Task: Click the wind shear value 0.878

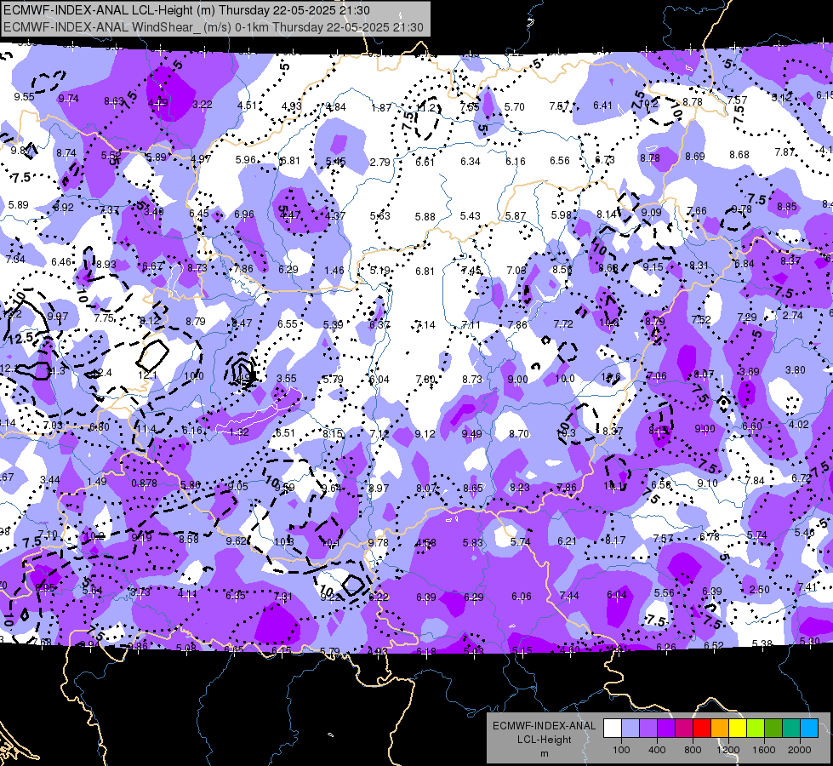Action: (144, 483)
